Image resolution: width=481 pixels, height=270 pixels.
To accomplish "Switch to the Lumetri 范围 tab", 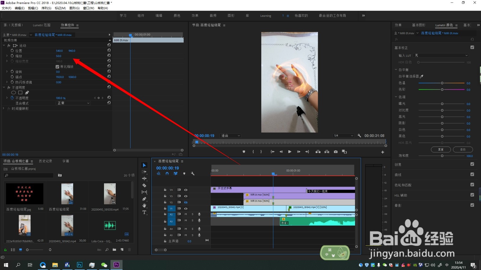I will [41, 25].
